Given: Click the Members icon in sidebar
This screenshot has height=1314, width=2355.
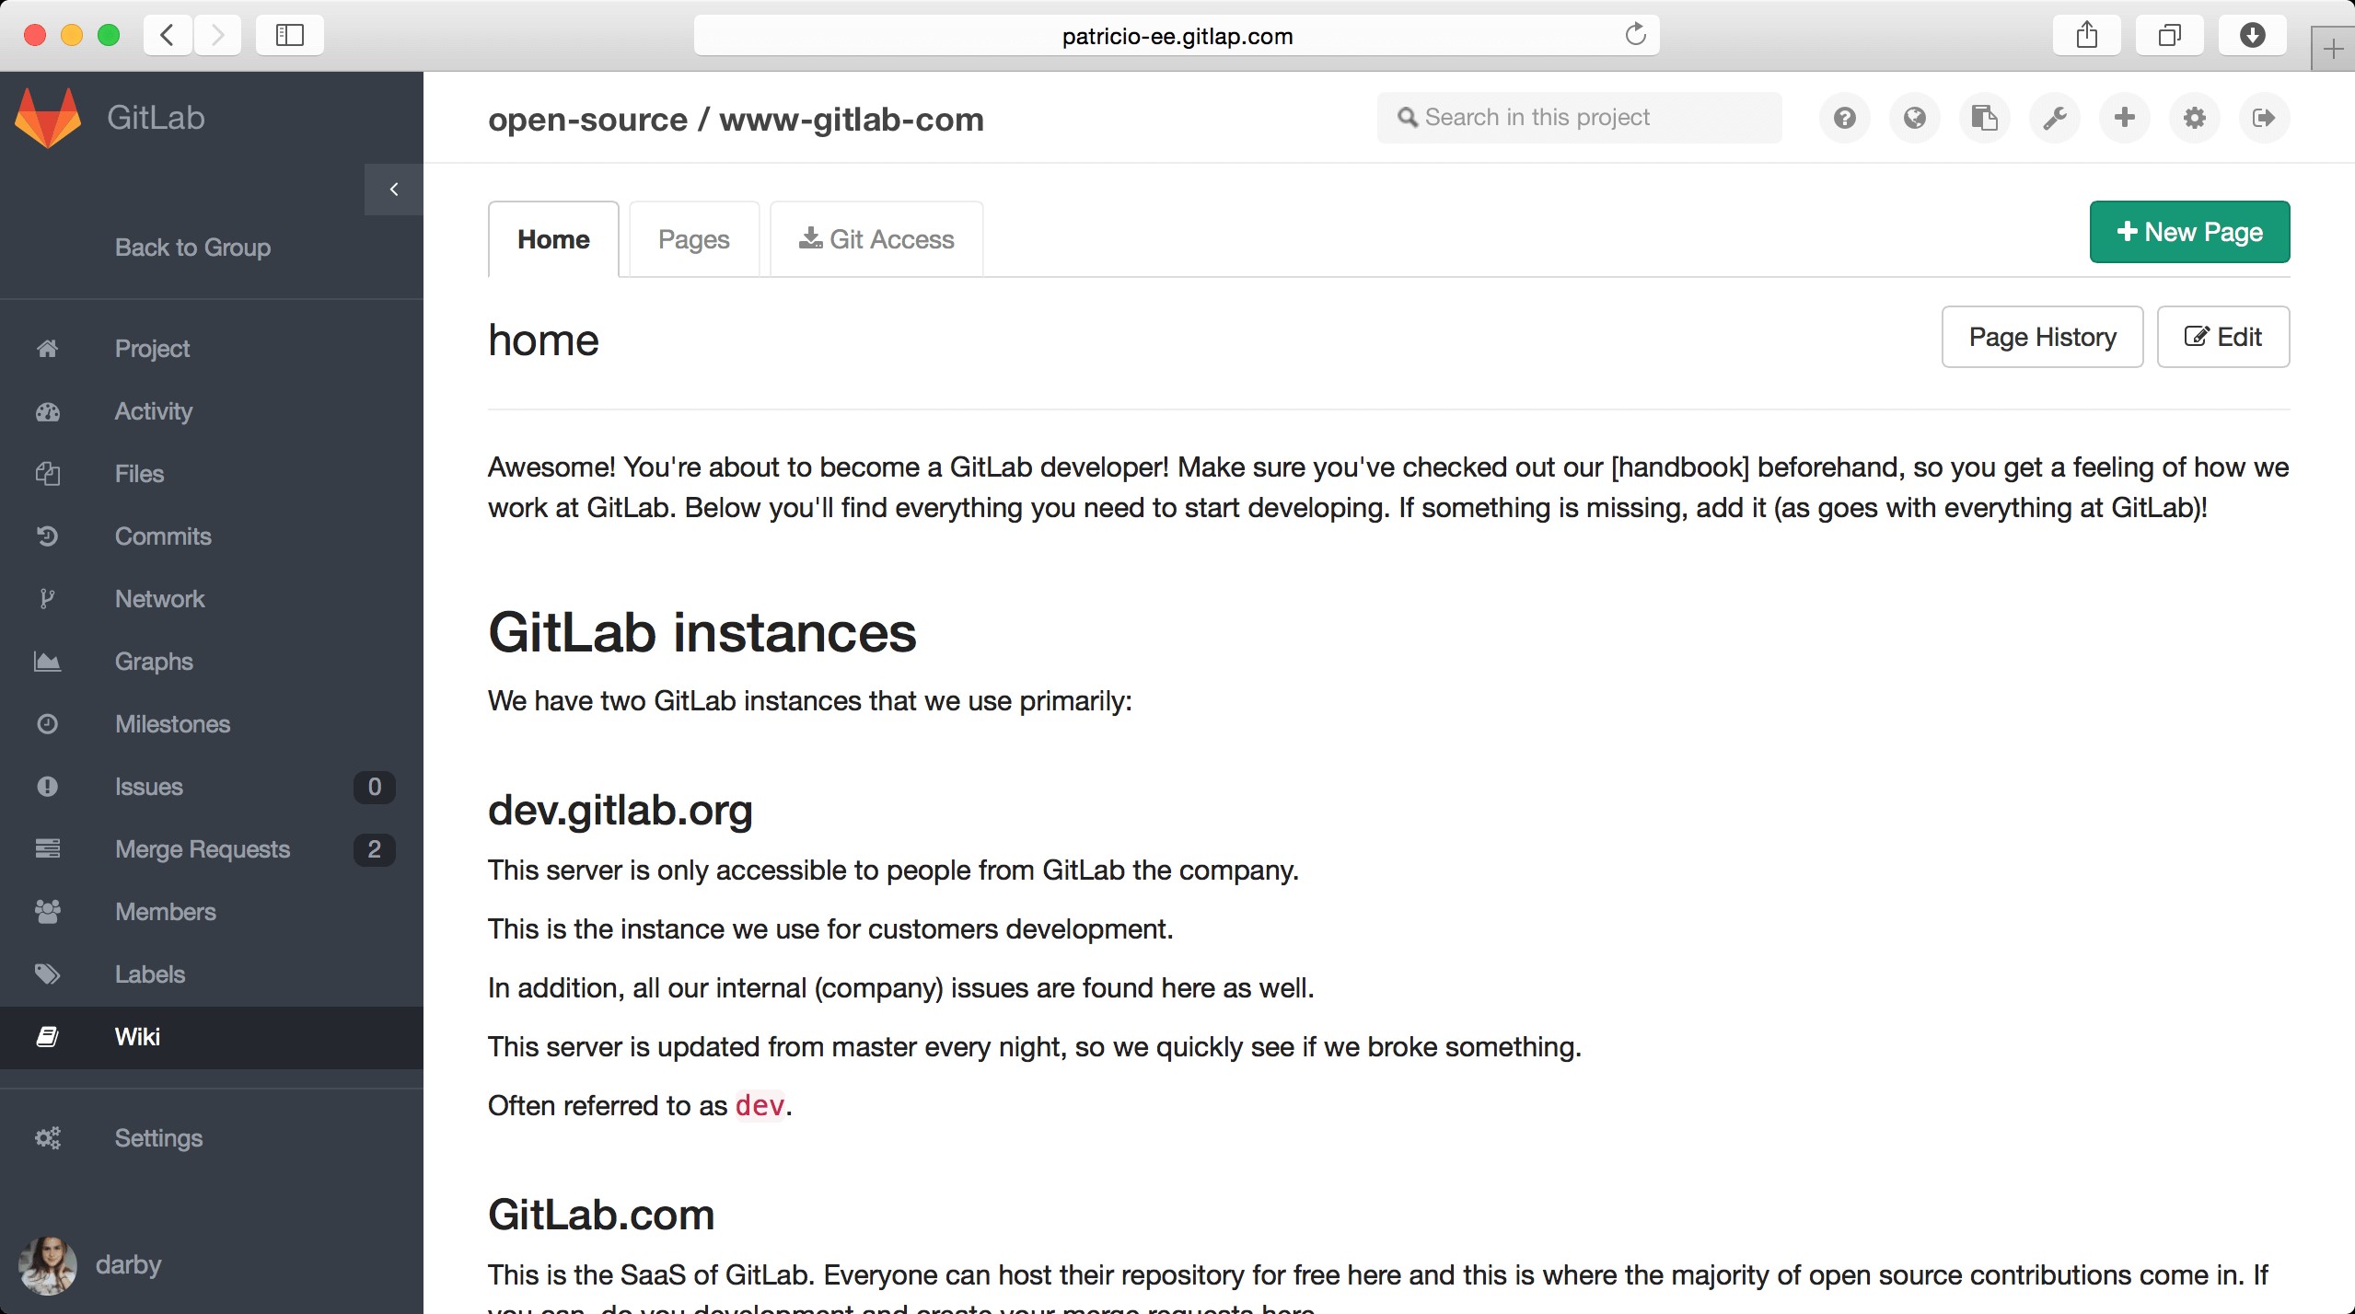Looking at the screenshot, I should click(47, 910).
